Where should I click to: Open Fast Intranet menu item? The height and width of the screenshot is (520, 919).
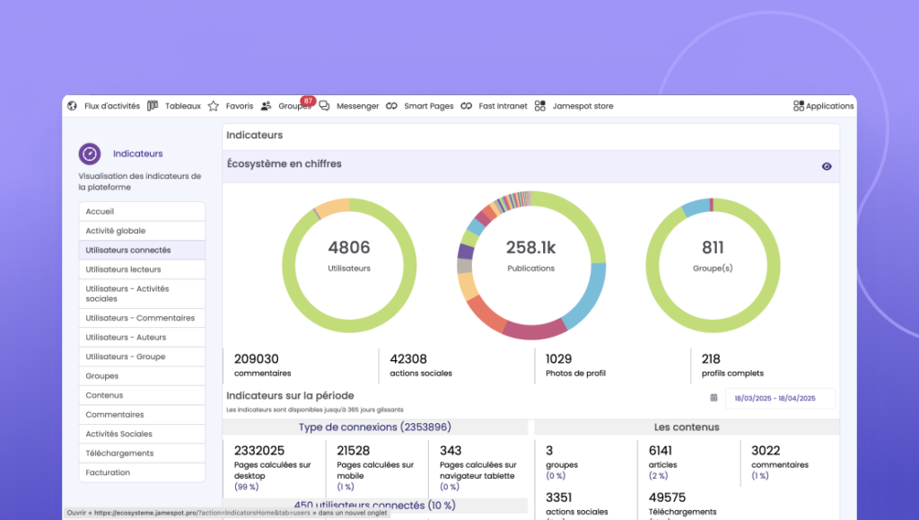[x=503, y=106]
